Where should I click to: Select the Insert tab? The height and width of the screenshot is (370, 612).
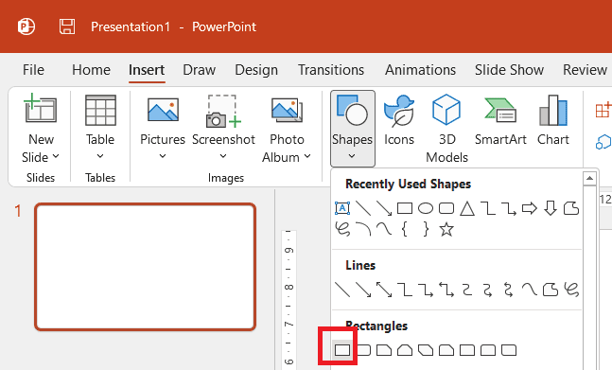pyautogui.click(x=147, y=70)
